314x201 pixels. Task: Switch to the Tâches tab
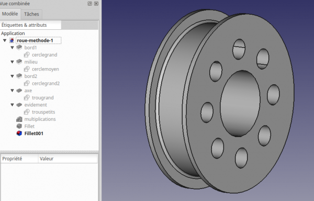coord(31,14)
